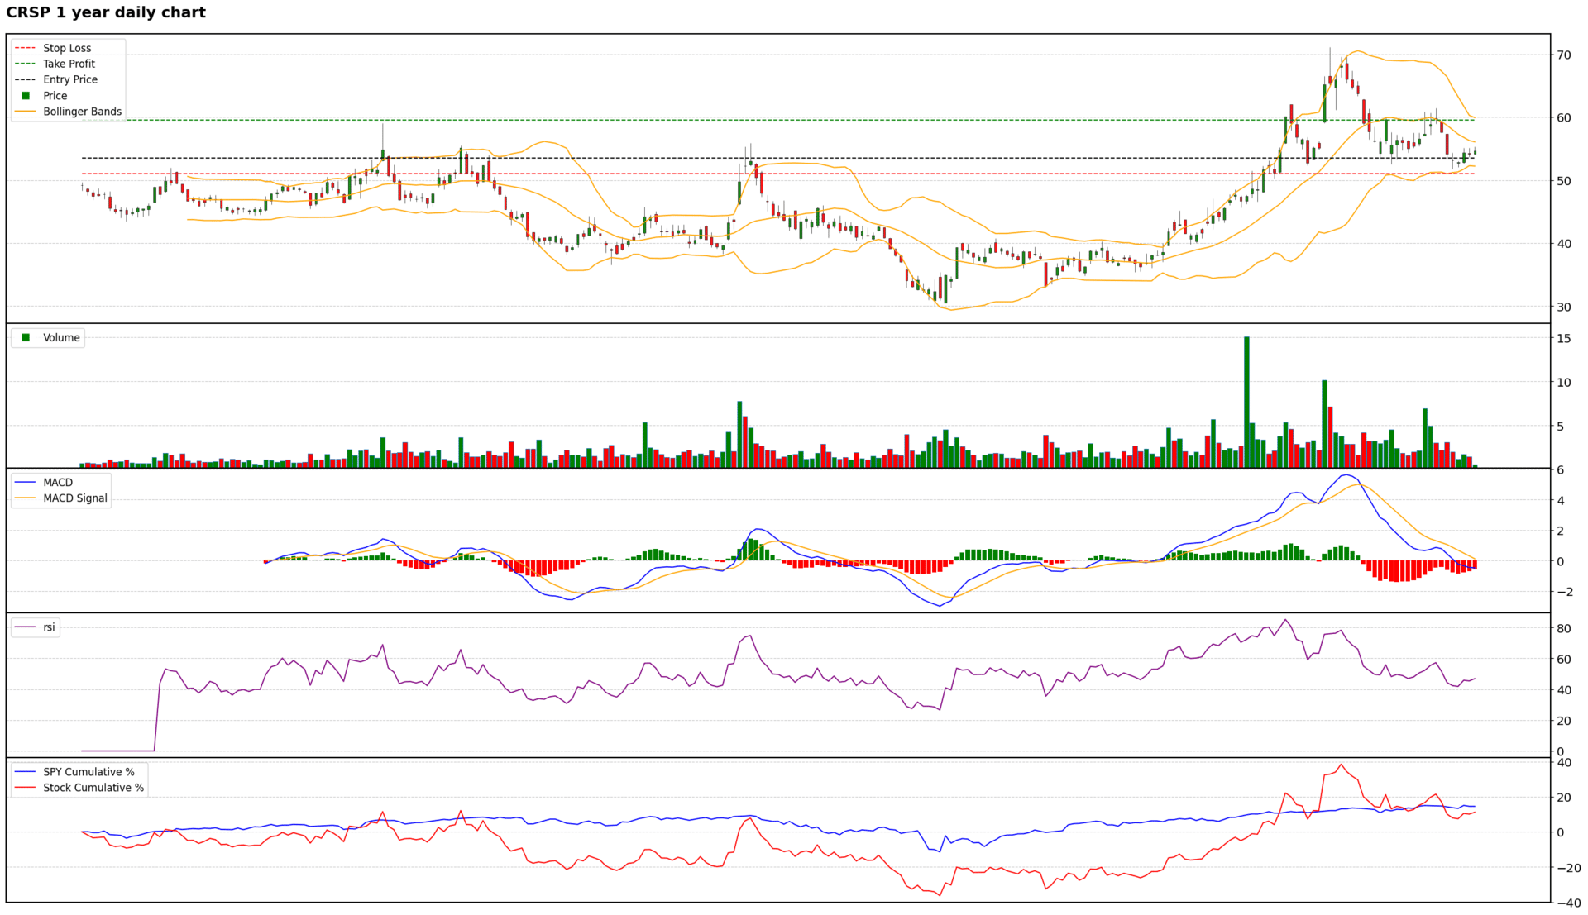Click the rsi legend label
The image size is (1588, 915).
(49, 627)
